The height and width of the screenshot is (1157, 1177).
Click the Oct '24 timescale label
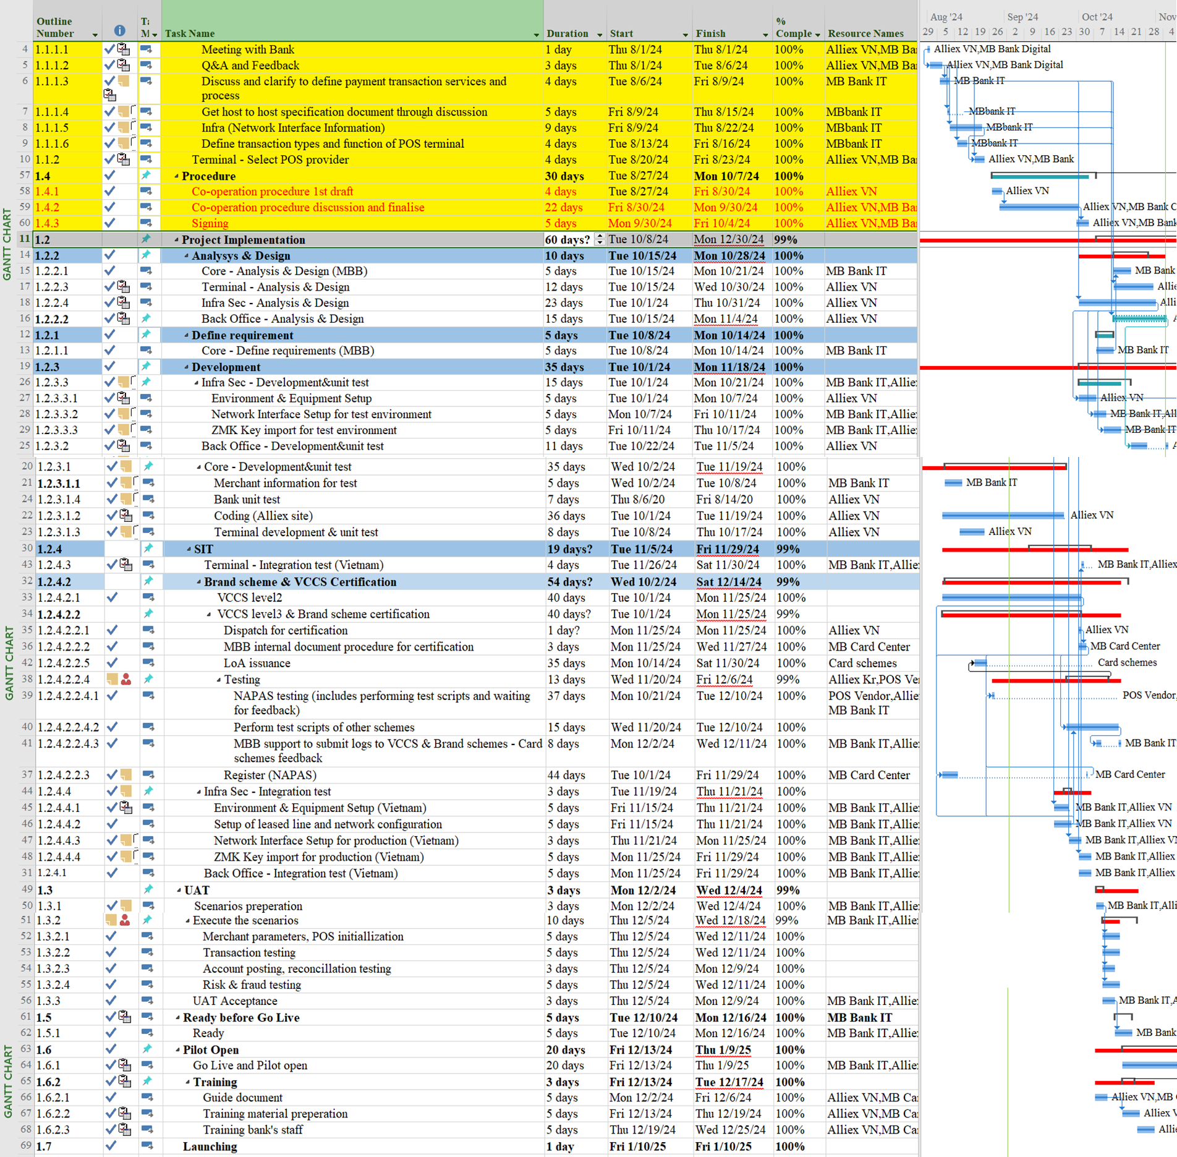[x=1097, y=17]
